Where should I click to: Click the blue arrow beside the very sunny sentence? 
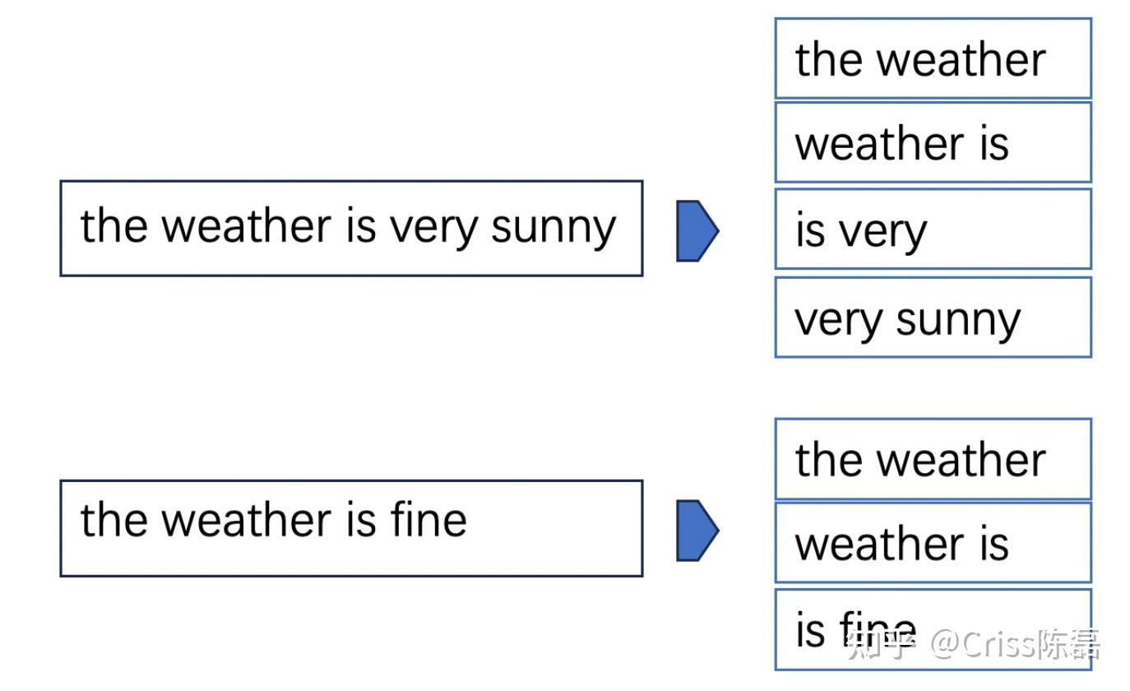click(x=697, y=230)
